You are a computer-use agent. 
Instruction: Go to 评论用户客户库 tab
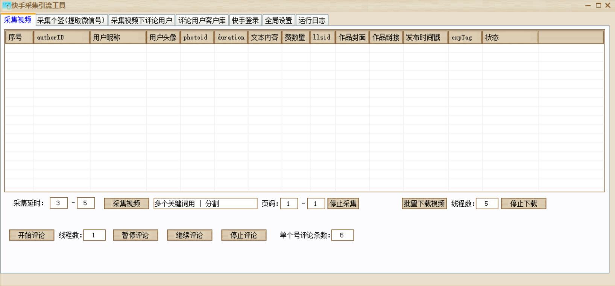click(x=202, y=20)
